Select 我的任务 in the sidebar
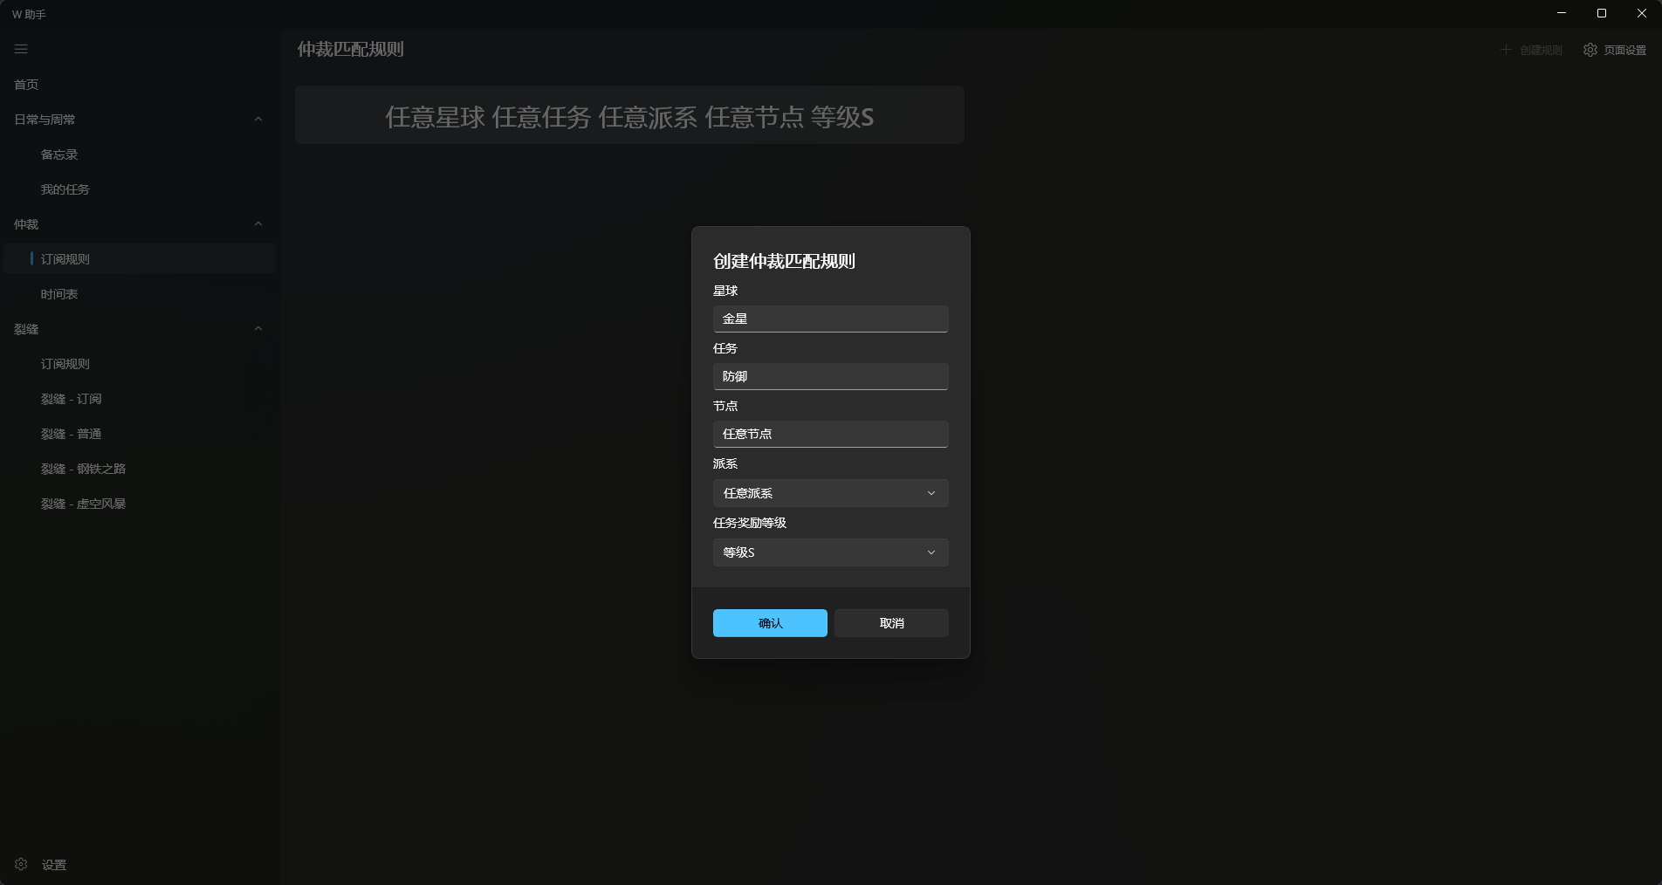Screen dimensions: 1662x885 [65, 189]
